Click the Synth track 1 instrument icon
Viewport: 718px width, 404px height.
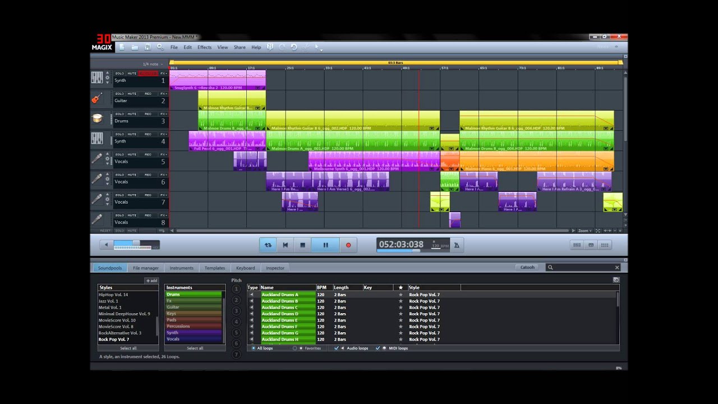point(97,78)
